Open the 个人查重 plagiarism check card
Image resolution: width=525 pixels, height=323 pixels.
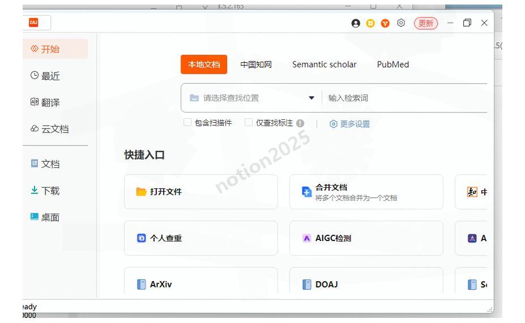coord(201,238)
